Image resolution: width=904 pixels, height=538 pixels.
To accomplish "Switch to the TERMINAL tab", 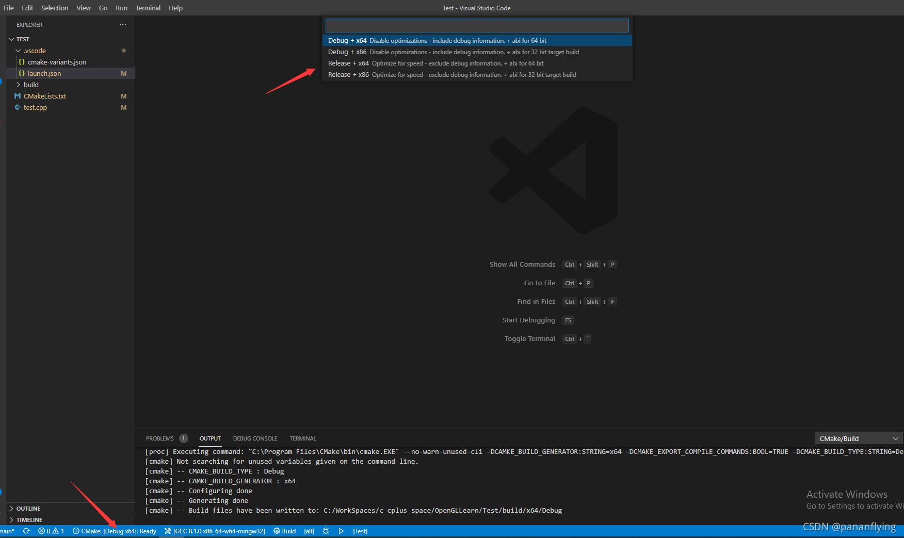I will 302,438.
